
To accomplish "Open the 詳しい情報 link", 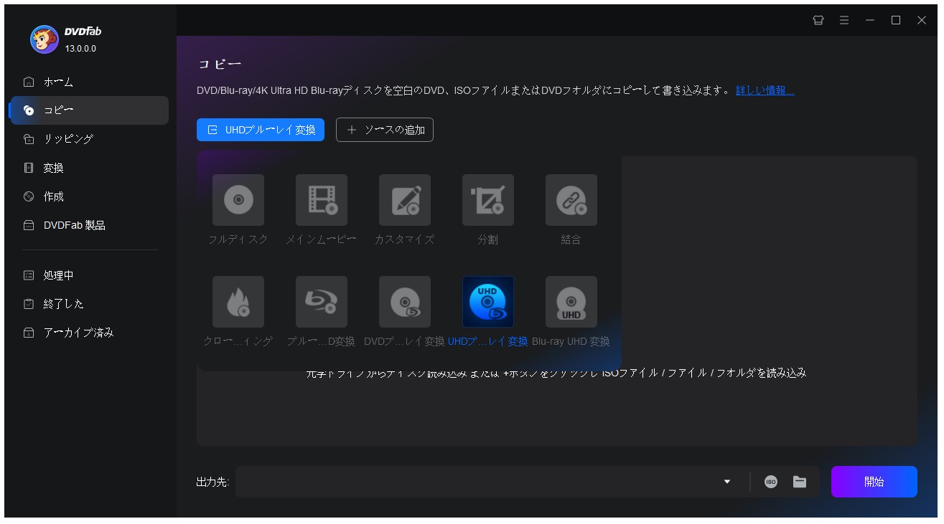I will [765, 90].
